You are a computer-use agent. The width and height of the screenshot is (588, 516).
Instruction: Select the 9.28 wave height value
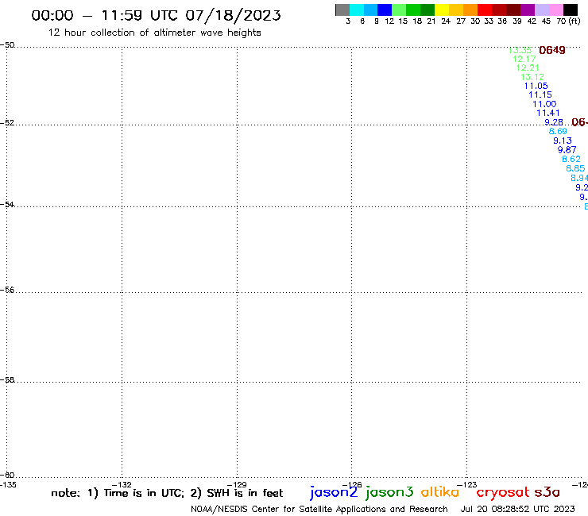(554, 122)
